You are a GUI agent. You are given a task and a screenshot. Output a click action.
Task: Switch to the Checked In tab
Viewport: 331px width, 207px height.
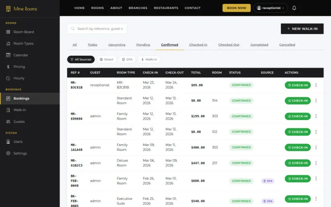pos(198,45)
